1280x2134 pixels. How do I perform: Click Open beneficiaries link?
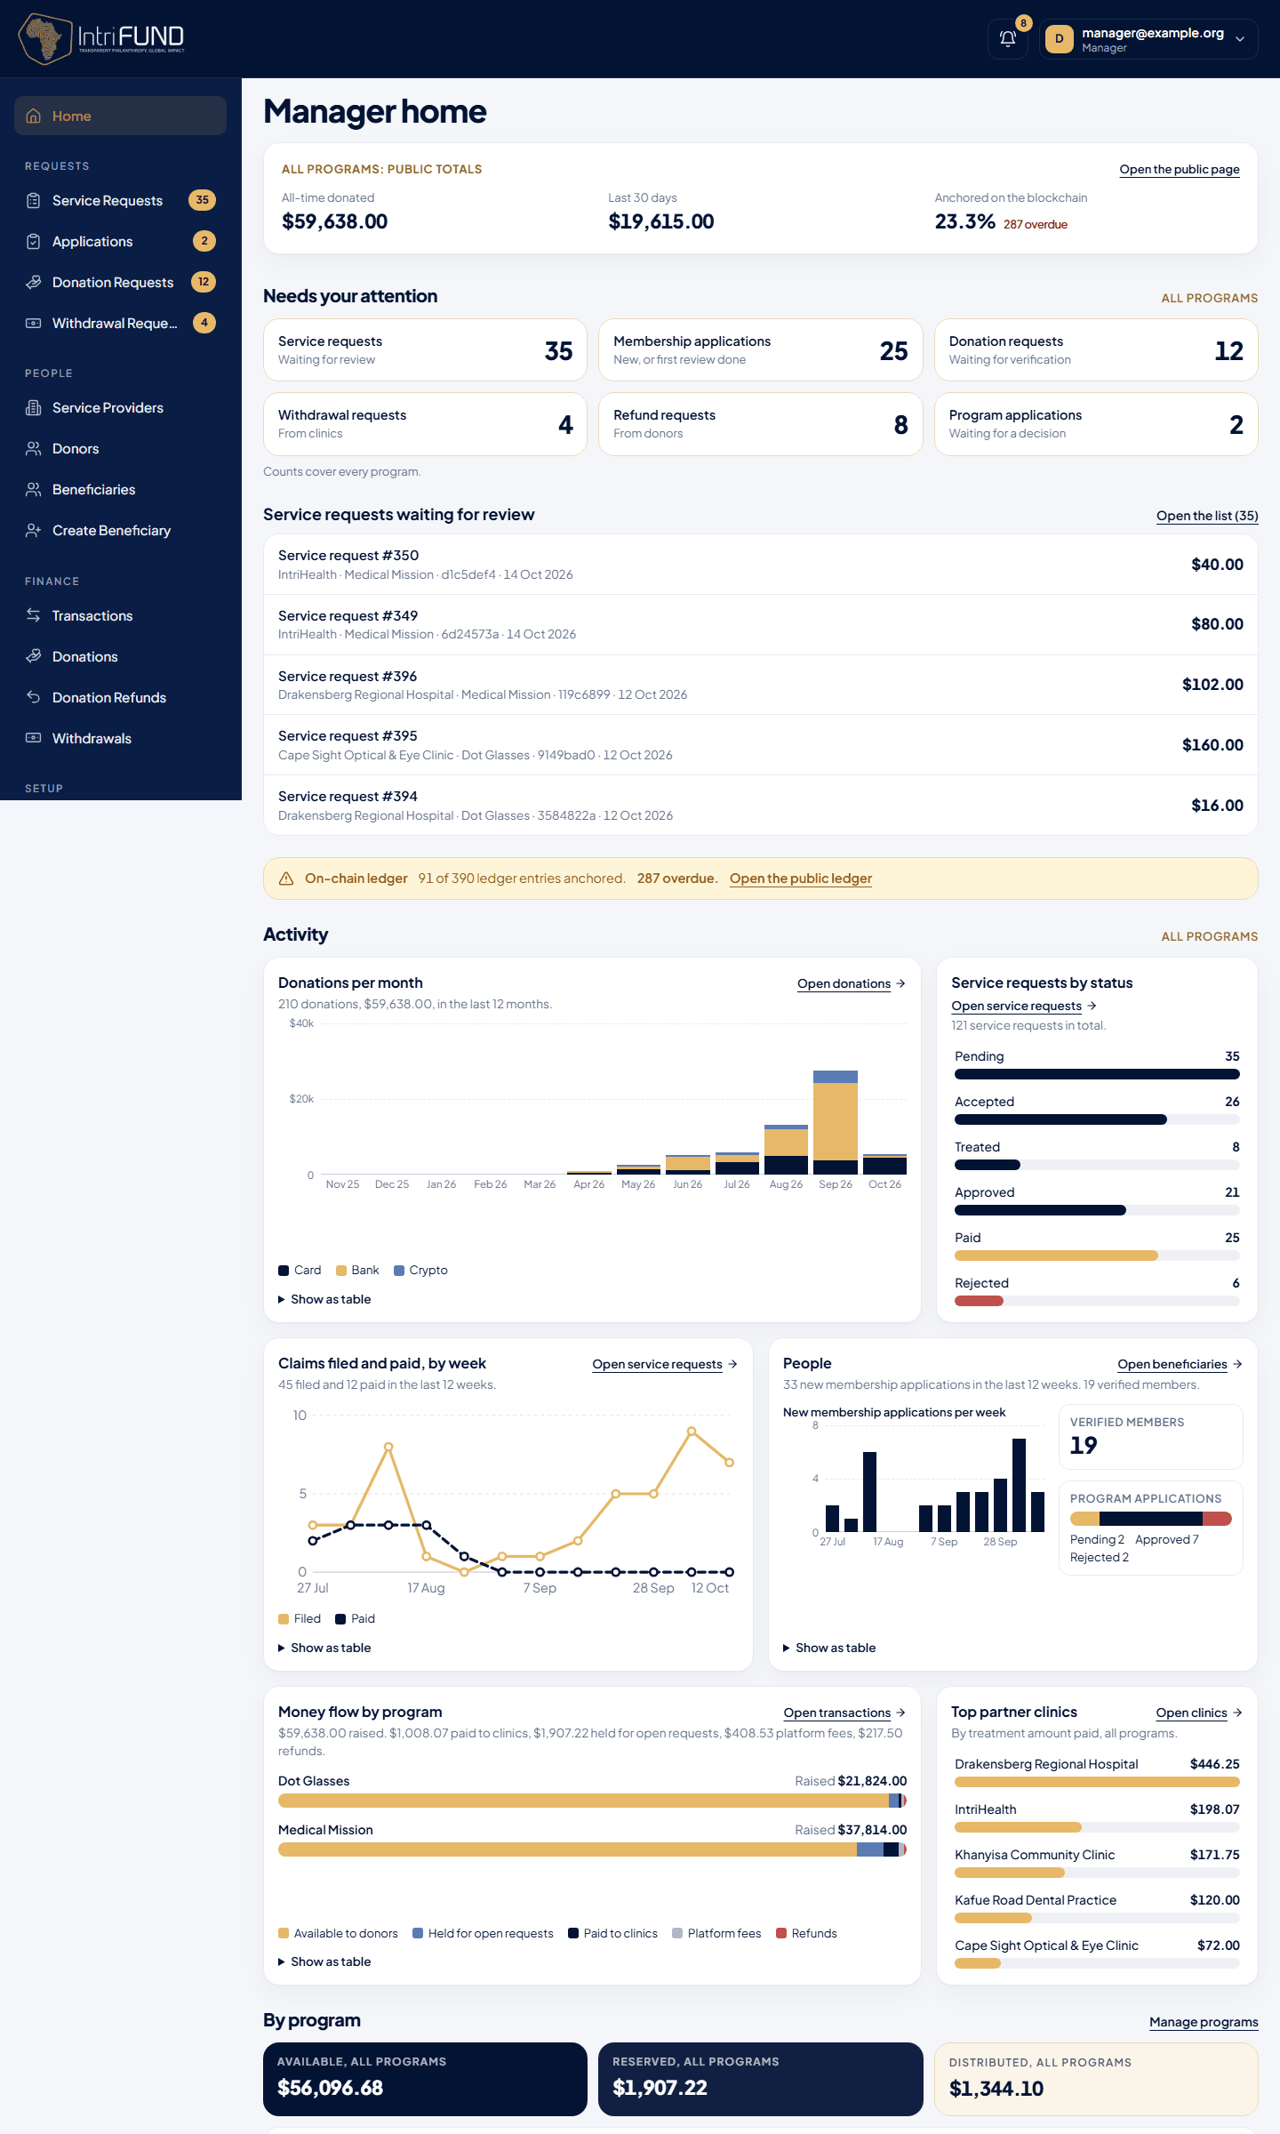1180,1364
